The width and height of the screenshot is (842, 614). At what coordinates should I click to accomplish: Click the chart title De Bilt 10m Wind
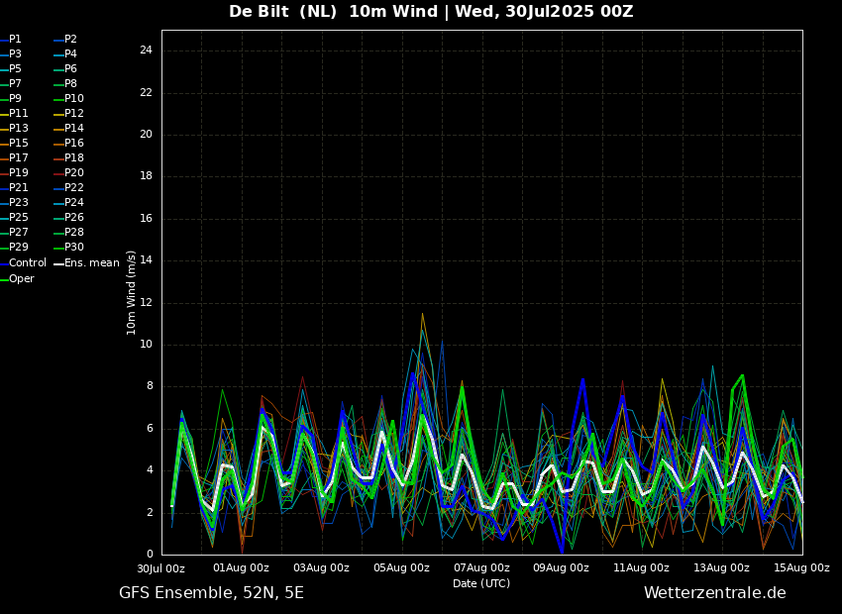click(431, 12)
